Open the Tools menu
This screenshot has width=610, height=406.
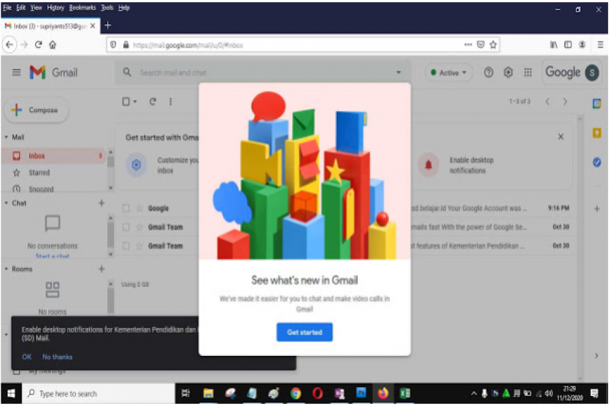pyautogui.click(x=107, y=7)
